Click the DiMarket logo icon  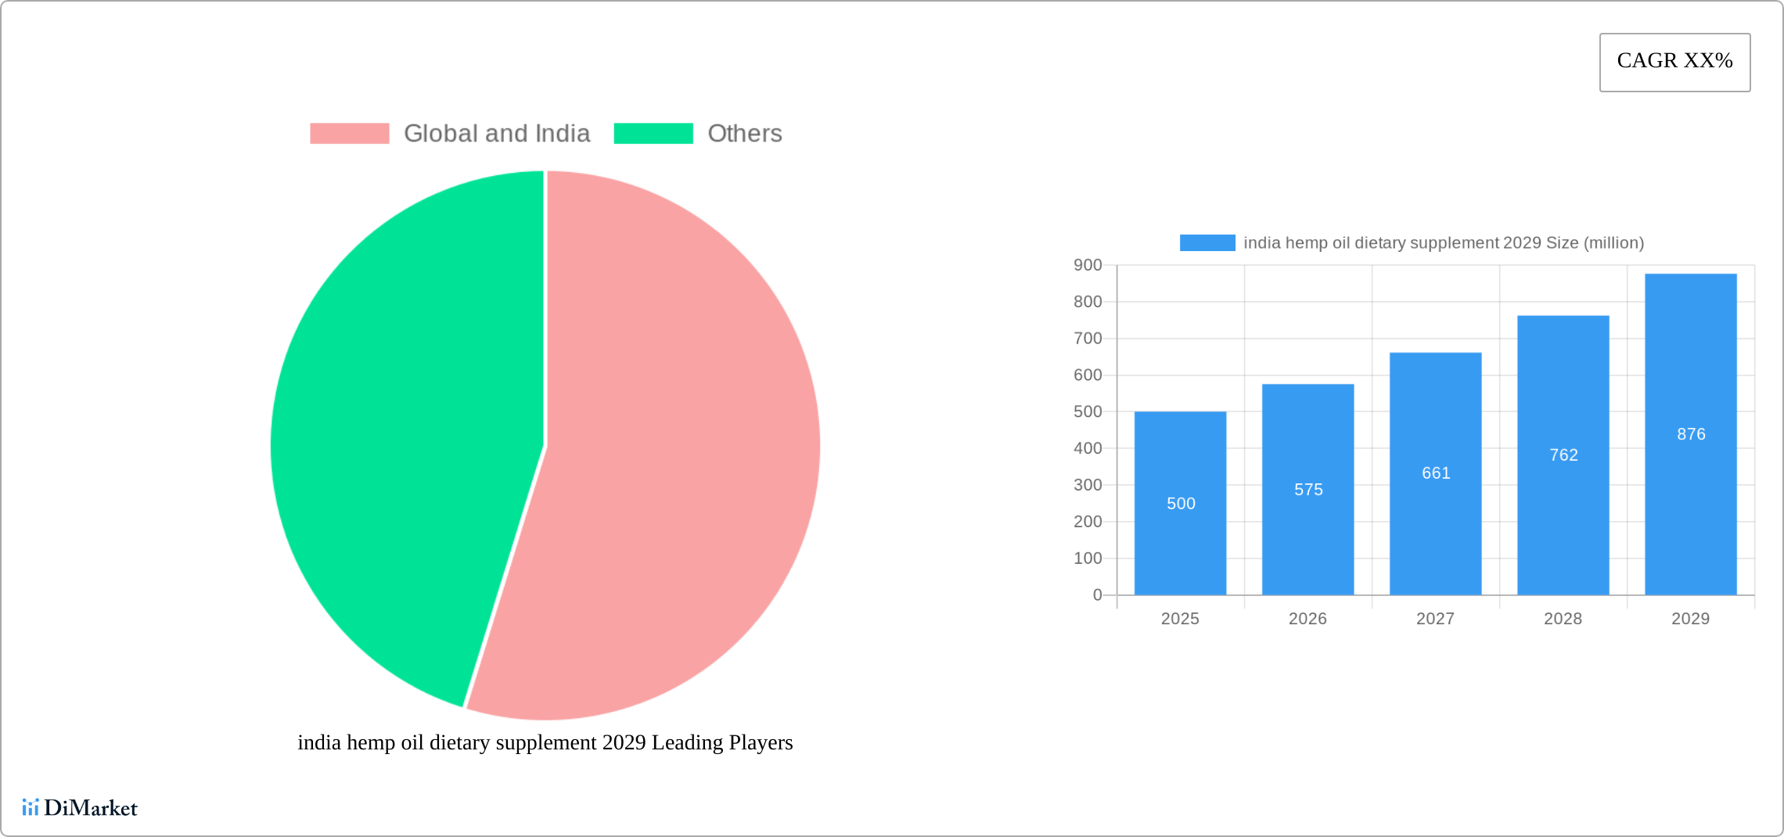(x=31, y=807)
